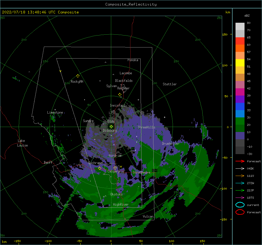This screenshot has width=262, height=245.
Task: Click the Airdrie label
Action: pyautogui.click(x=115, y=156)
